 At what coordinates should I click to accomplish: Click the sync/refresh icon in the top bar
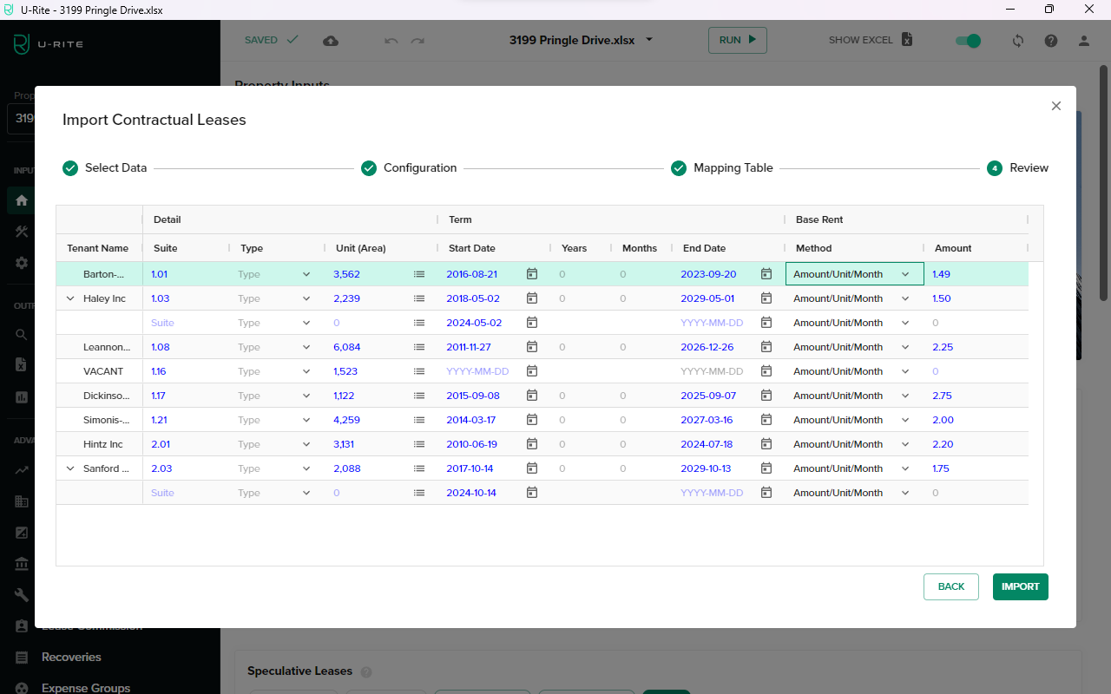(x=1017, y=40)
